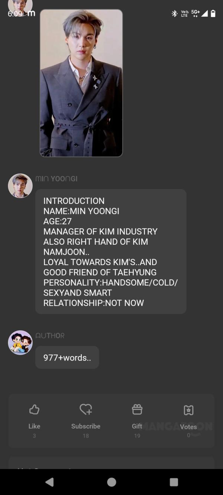Tap the MIN YOONGI sender name
The image size is (223, 495).
click(56, 179)
